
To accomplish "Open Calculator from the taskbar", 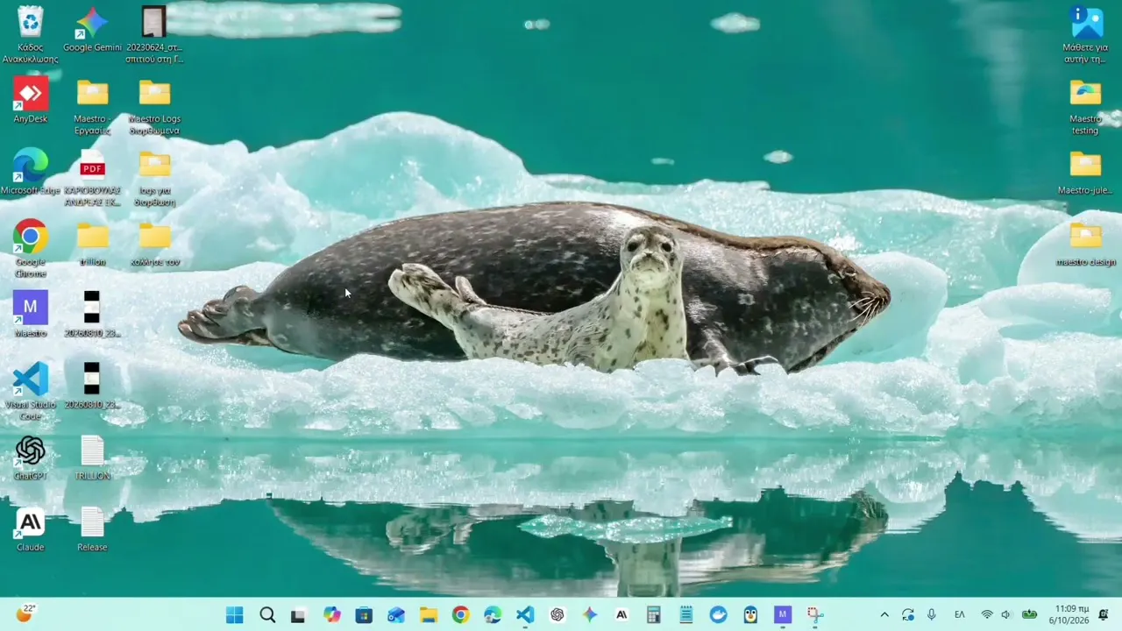I will [654, 615].
